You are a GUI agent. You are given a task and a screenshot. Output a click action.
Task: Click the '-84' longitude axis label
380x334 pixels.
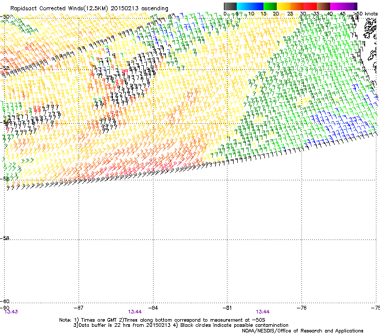tap(153, 308)
